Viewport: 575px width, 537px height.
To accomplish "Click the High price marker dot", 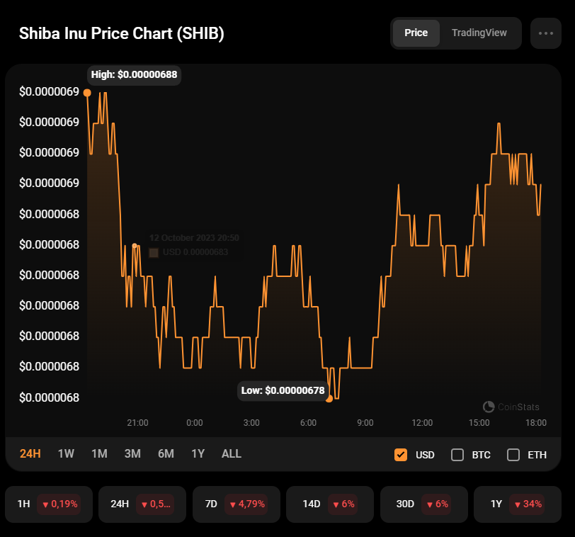I will click(x=87, y=93).
